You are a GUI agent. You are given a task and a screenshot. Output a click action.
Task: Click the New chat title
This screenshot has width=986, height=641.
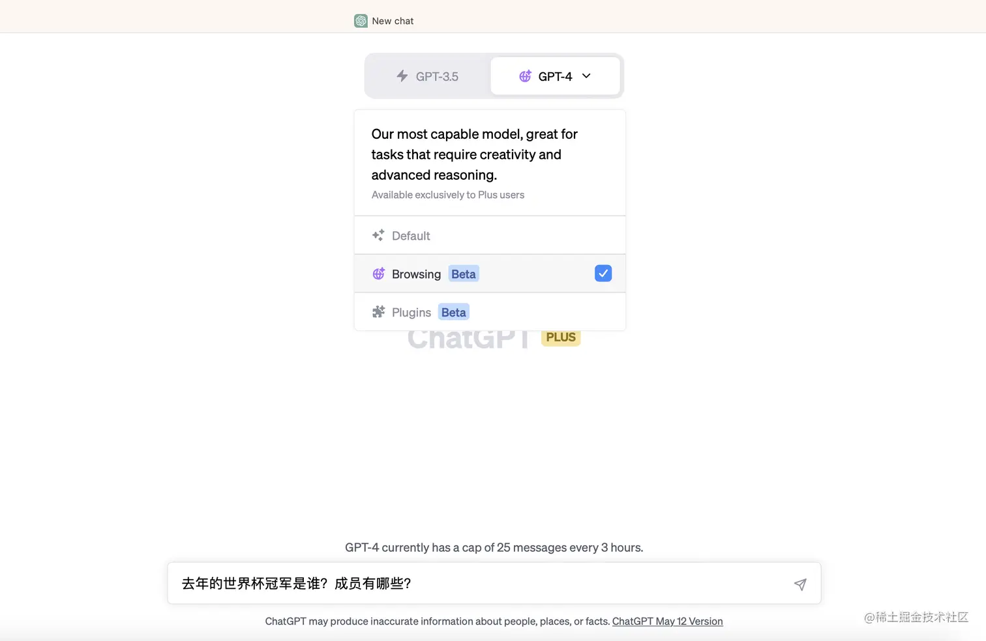tap(393, 21)
